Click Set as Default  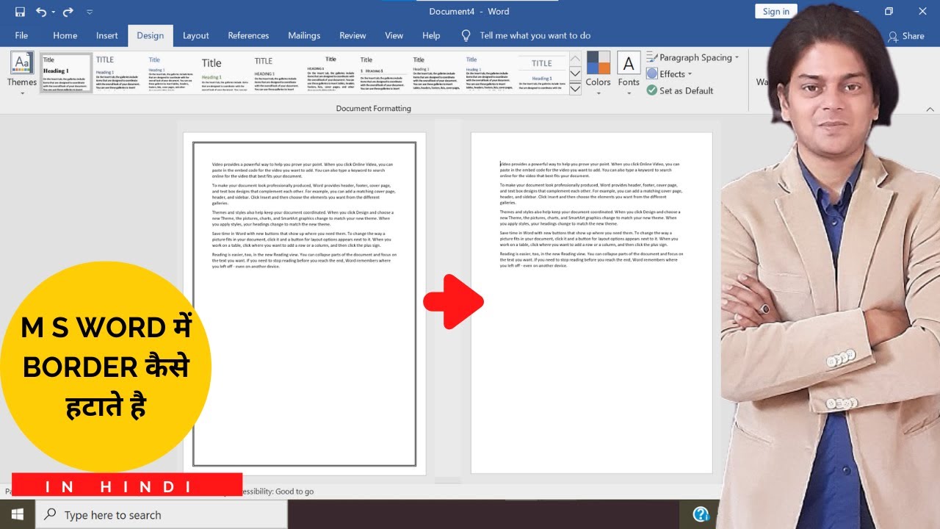pos(680,90)
